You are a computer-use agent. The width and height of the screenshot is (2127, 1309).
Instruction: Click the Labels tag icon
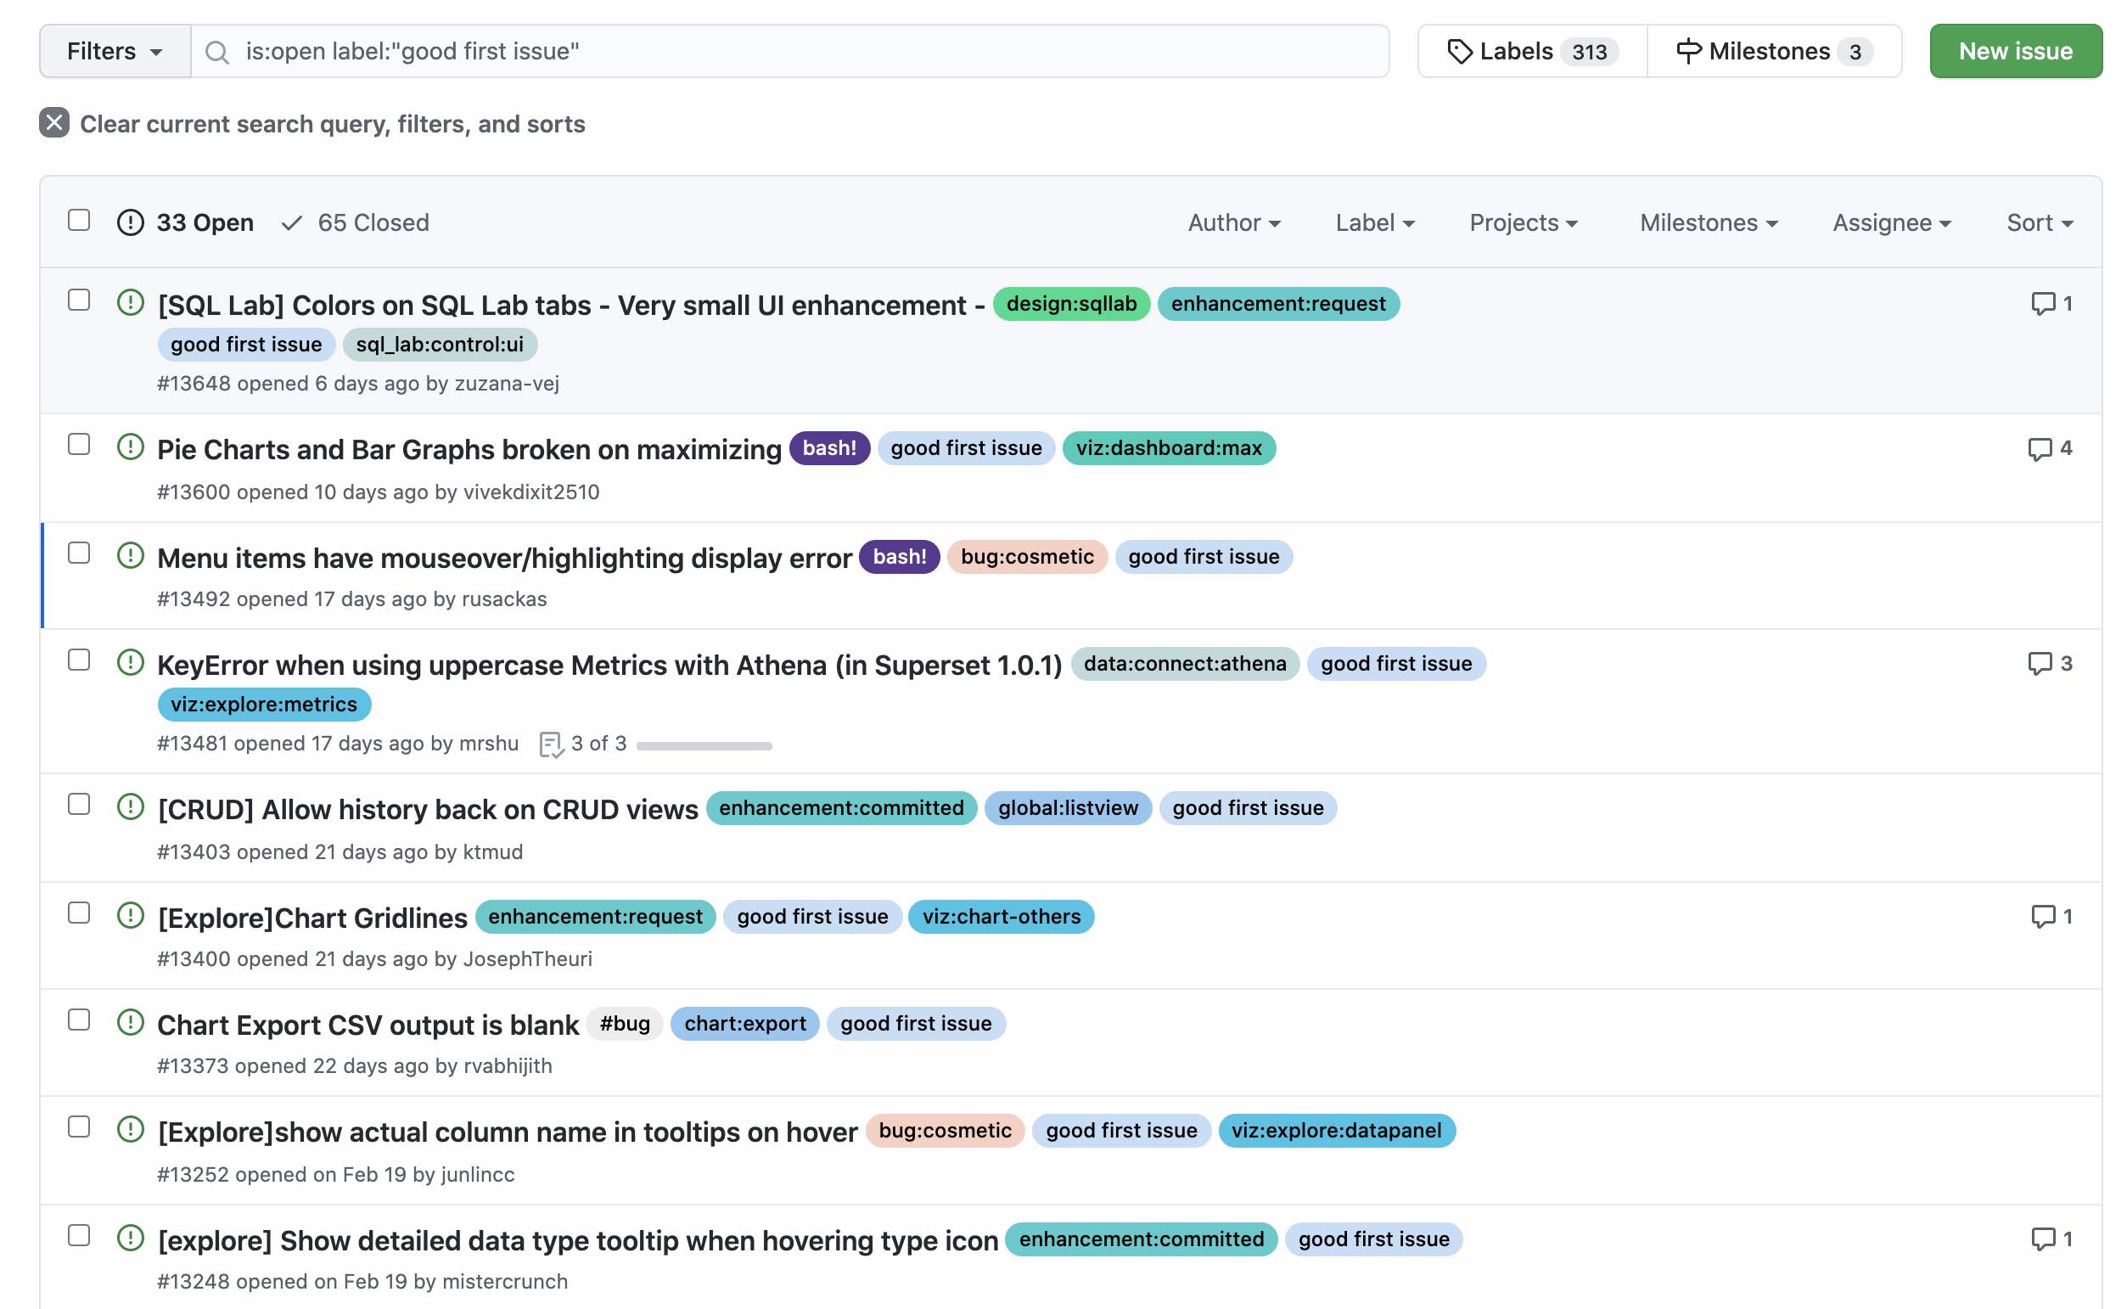coord(1459,51)
